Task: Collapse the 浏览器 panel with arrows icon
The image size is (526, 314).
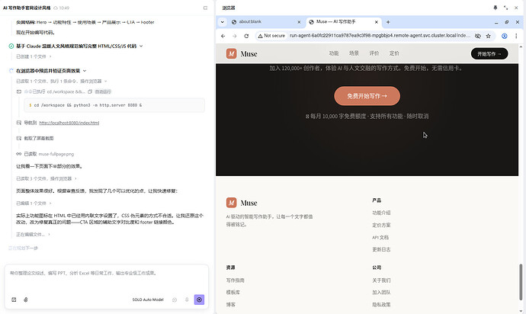Action: pyautogui.click(x=505, y=8)
